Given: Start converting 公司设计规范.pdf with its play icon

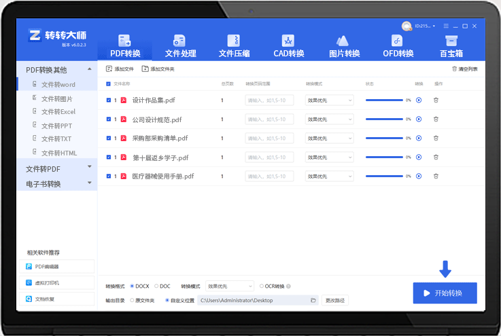Looking at the screenshot, I should click(x=419, y=119).
